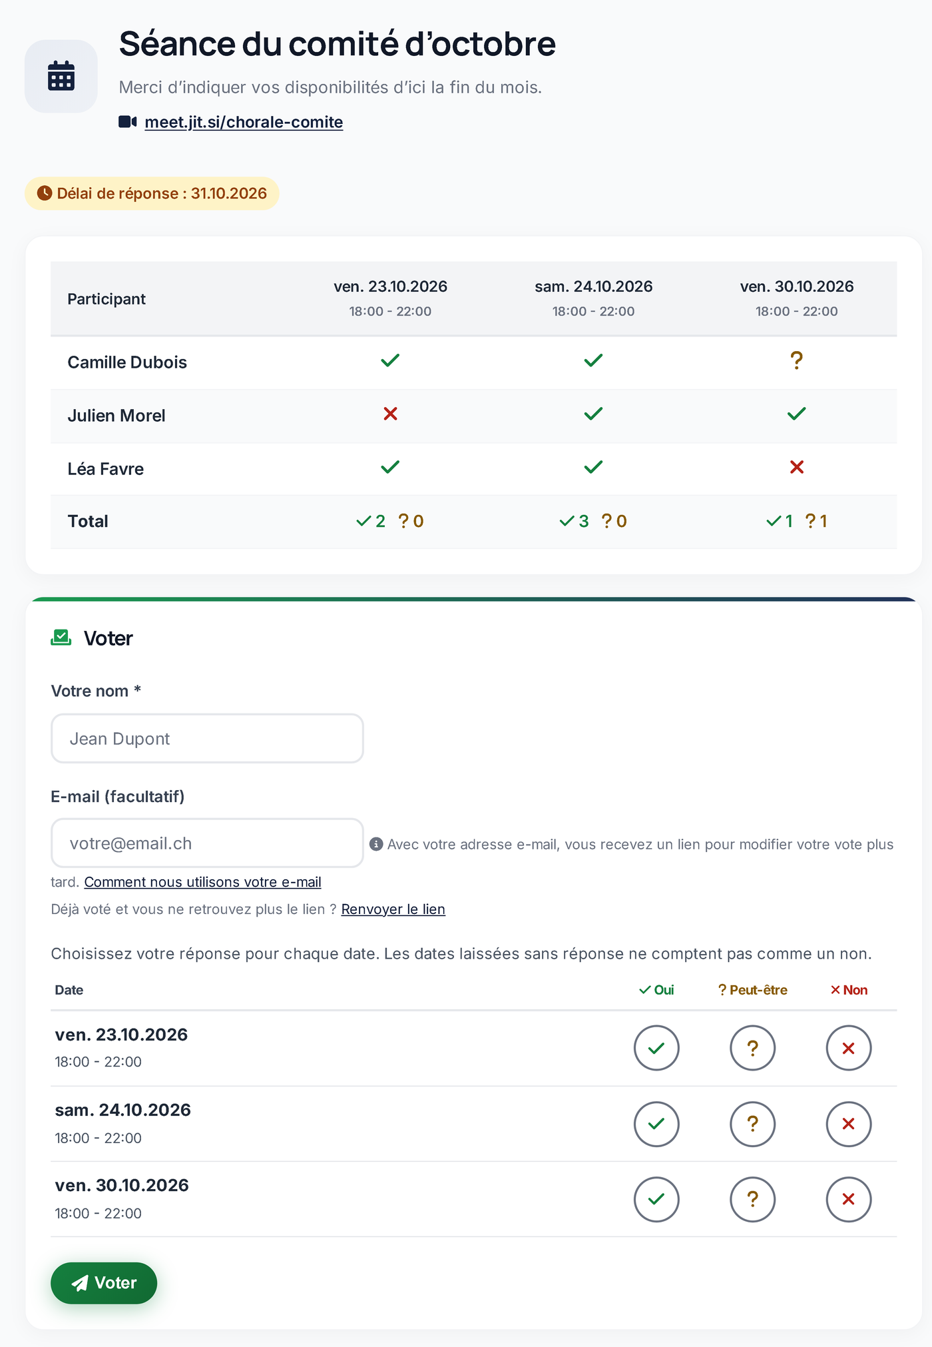The image size is (932, 1347).
Task: Select Non for ven. 23.10.2026
Action: pyautogui.click(x=849, y=1048)
